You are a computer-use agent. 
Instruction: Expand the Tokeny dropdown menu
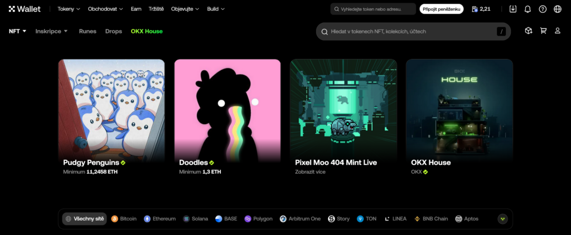click(69, 9)
